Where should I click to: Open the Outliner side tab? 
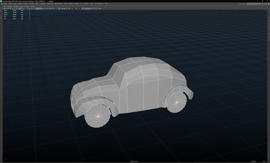pos(1,17)
